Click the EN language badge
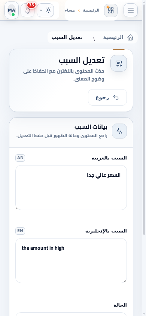 coord(20,231)
